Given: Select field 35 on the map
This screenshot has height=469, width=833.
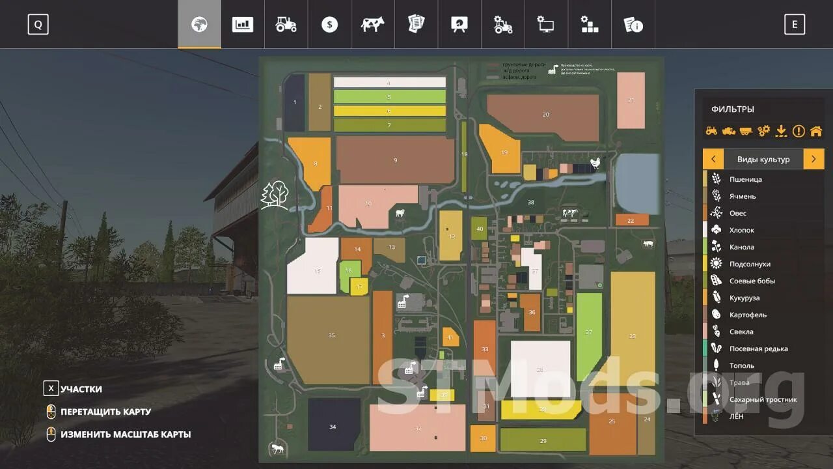Looking at the screenshot, I should coord(329,340).
